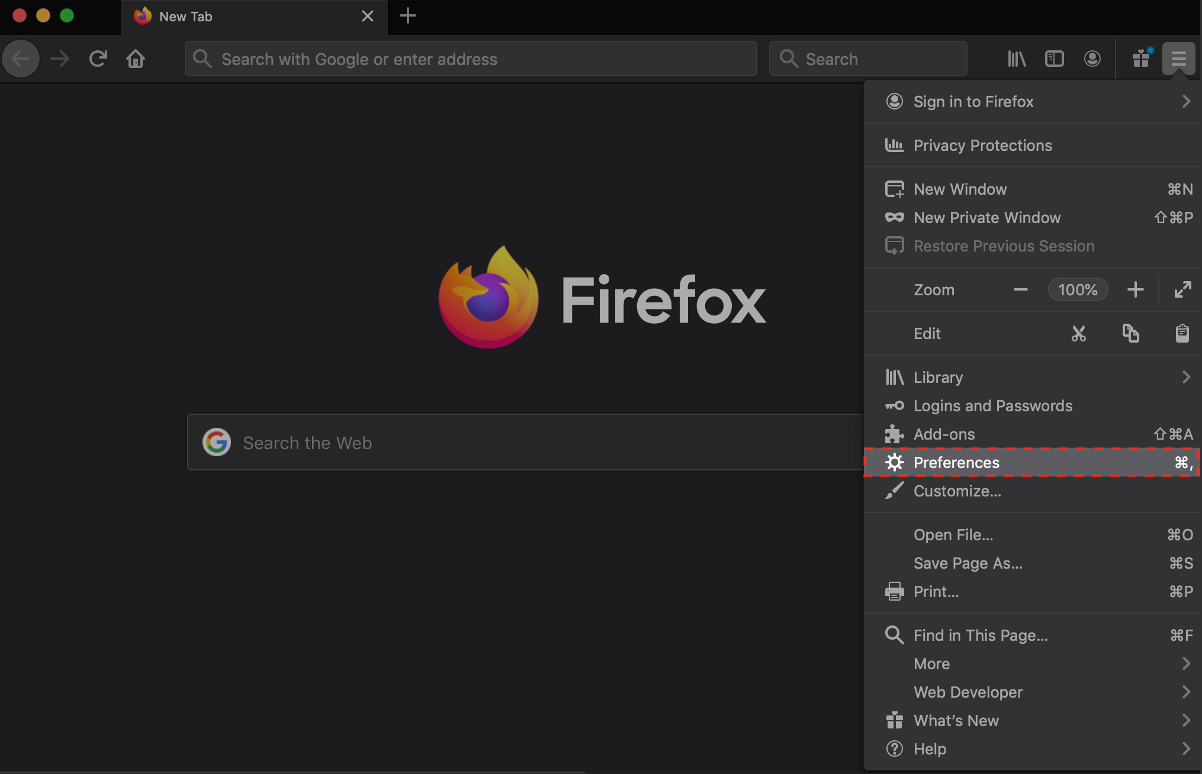
Task: Select Customize... menu entry
Action: click(x=1033, y=491)
